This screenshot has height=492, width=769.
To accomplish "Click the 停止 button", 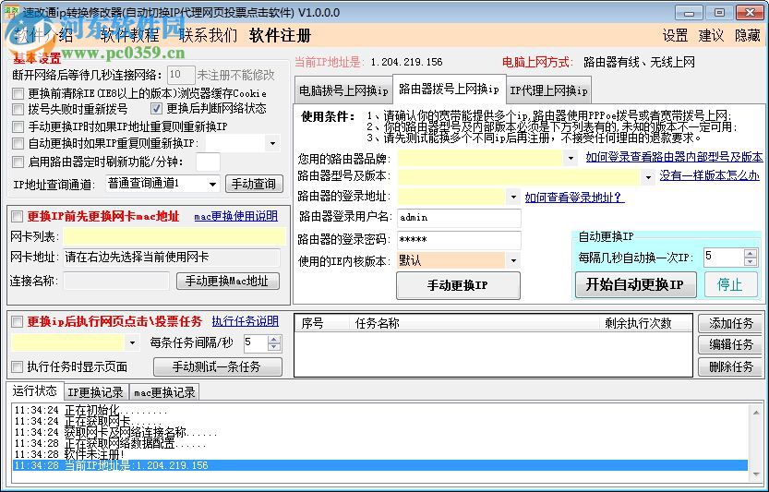I will tap(730, 284).
